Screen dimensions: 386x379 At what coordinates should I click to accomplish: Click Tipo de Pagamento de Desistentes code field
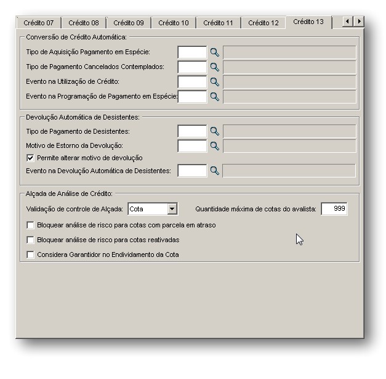tap(192, 131)
